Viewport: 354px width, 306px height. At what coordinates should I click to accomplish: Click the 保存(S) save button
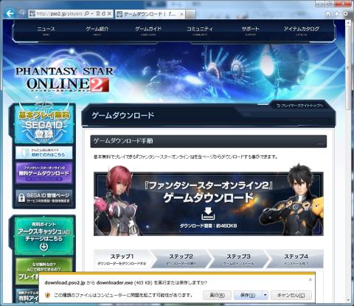point(248,295)
